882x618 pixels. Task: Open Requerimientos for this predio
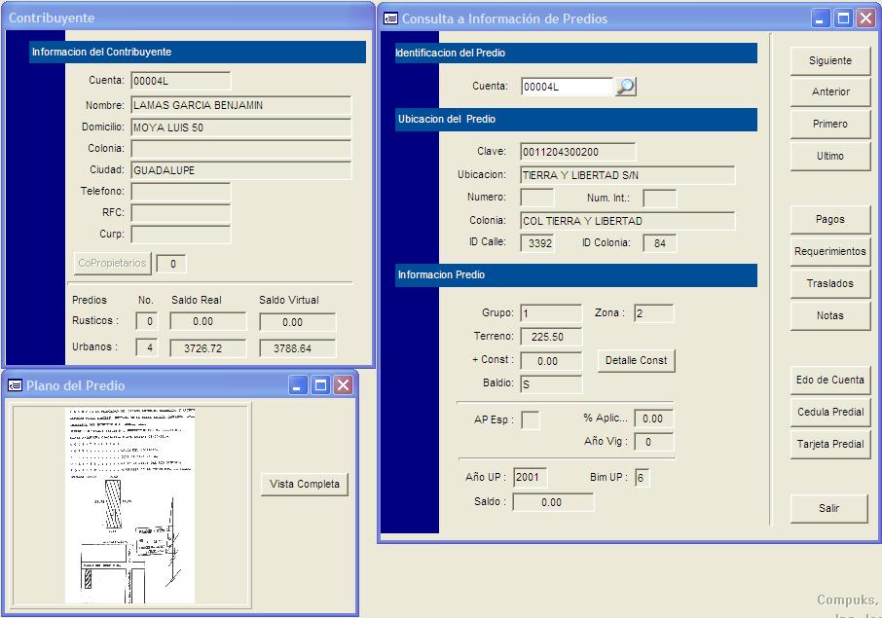pyautogui.click(x=829, y=251)
